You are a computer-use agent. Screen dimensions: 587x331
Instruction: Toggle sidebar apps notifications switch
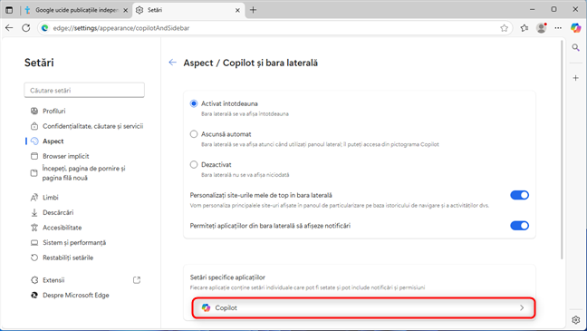[x=520, y=226]
